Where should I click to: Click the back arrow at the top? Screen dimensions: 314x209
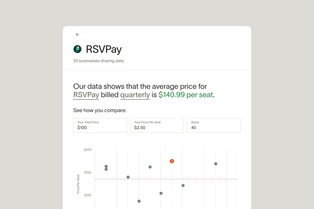77,34
